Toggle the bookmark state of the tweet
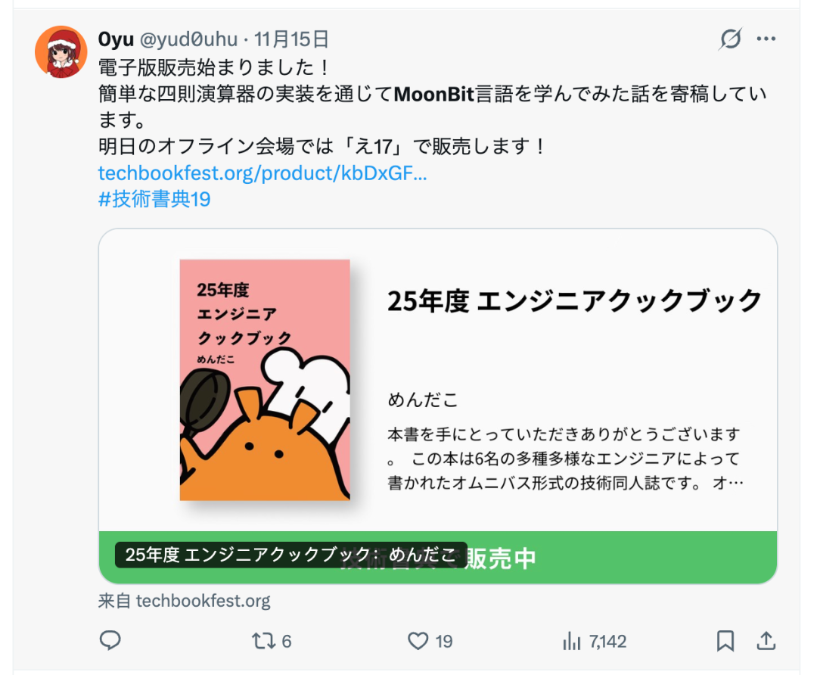Screen dimensions: 817x675 (x=724, y=641)
